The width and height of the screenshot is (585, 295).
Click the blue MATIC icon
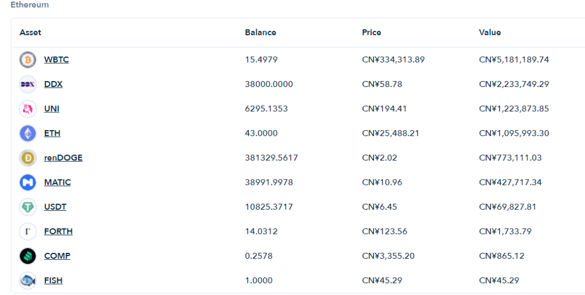(28, 182)
